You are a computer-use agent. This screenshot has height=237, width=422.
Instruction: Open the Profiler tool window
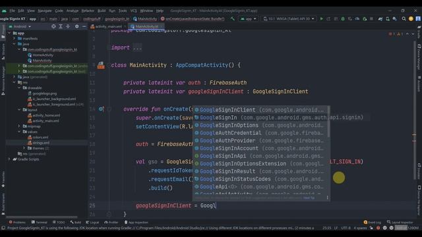[x=111, y=223]
